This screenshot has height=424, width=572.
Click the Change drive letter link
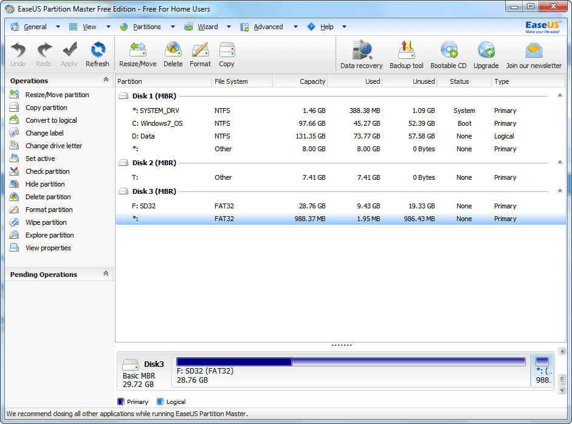click(x=53, y=146)
